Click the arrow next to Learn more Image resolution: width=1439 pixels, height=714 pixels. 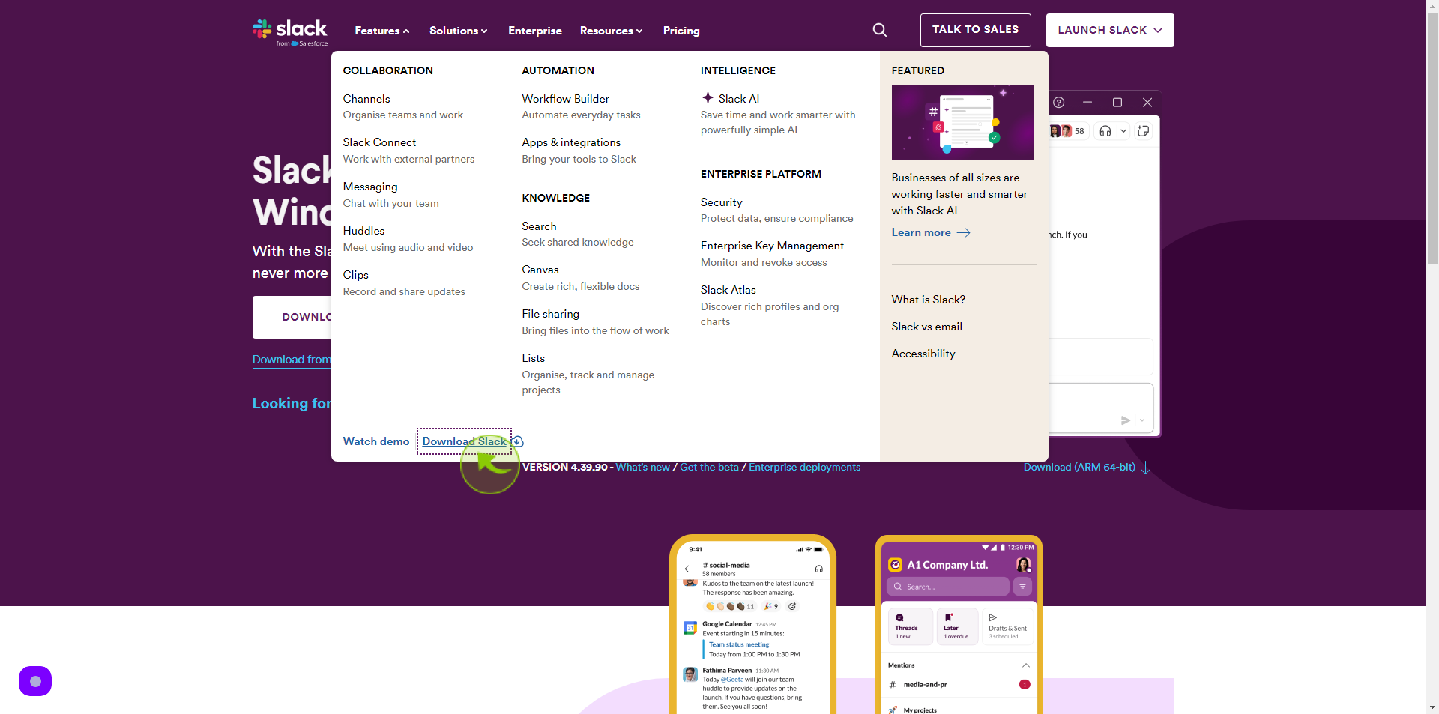pyautogui.click(x=964, y=233)
